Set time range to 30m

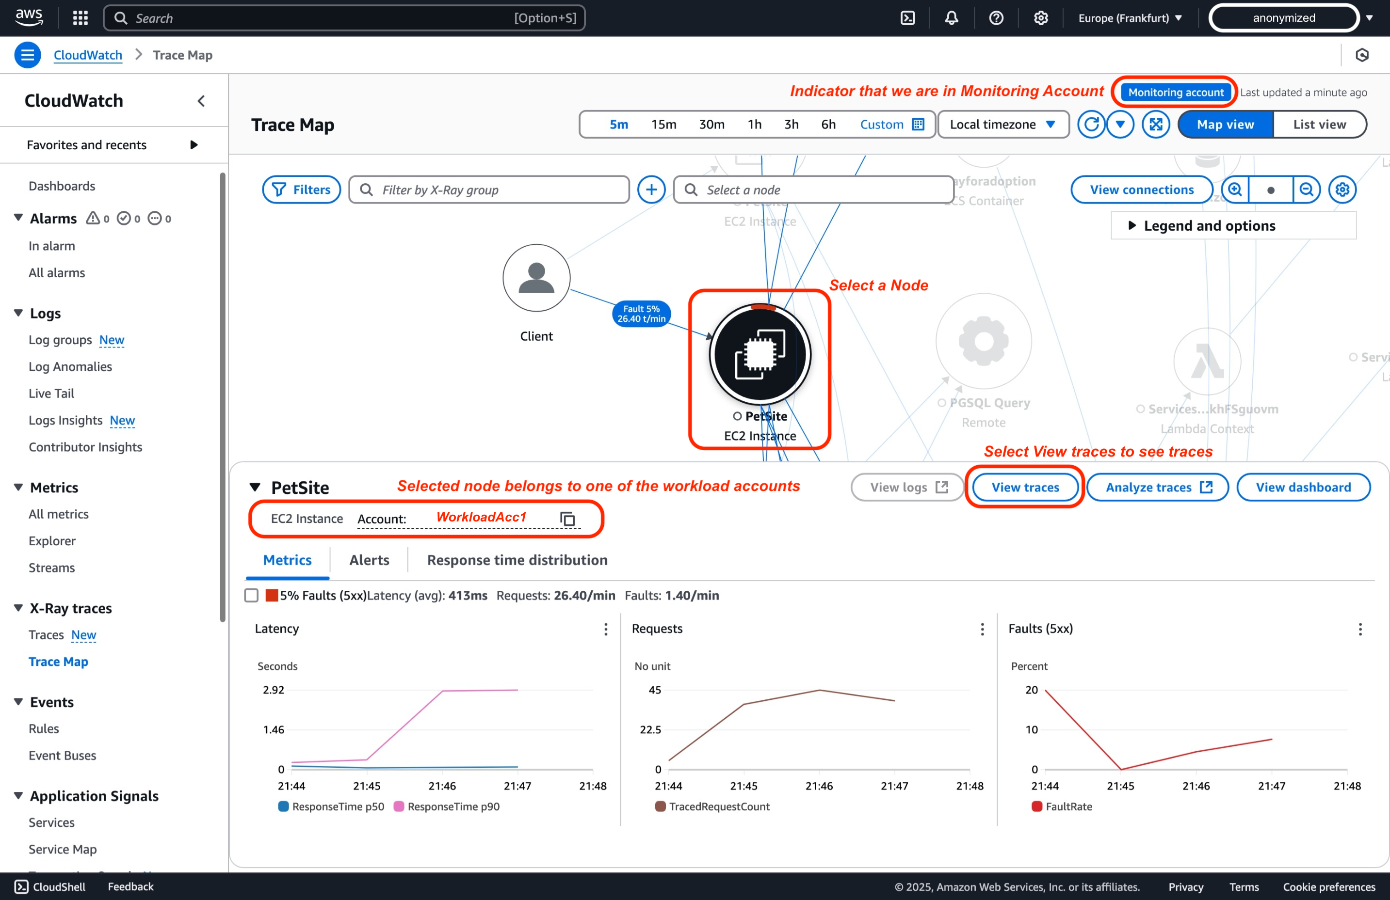[x=711, y=125]
